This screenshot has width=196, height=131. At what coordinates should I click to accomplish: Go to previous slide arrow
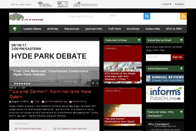pos(93,83)
